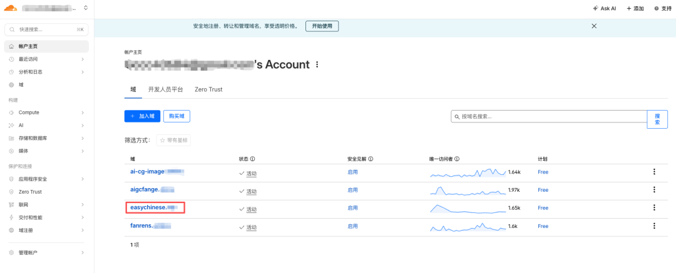Open Zero Trust in sidebar
Image resolution: width=676 pixels, height=273 pixels.
click(x=46, y=192)
